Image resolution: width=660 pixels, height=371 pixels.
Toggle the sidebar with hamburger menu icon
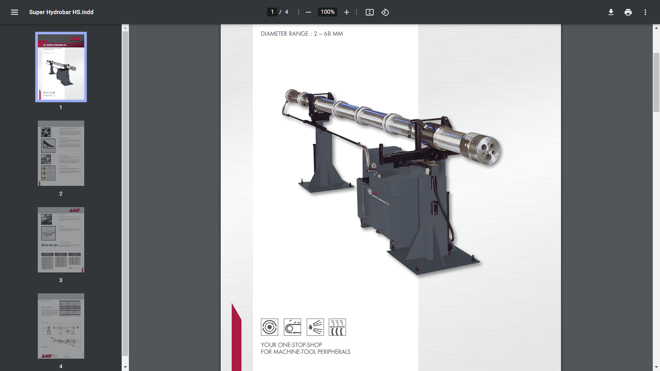(14, 12)
